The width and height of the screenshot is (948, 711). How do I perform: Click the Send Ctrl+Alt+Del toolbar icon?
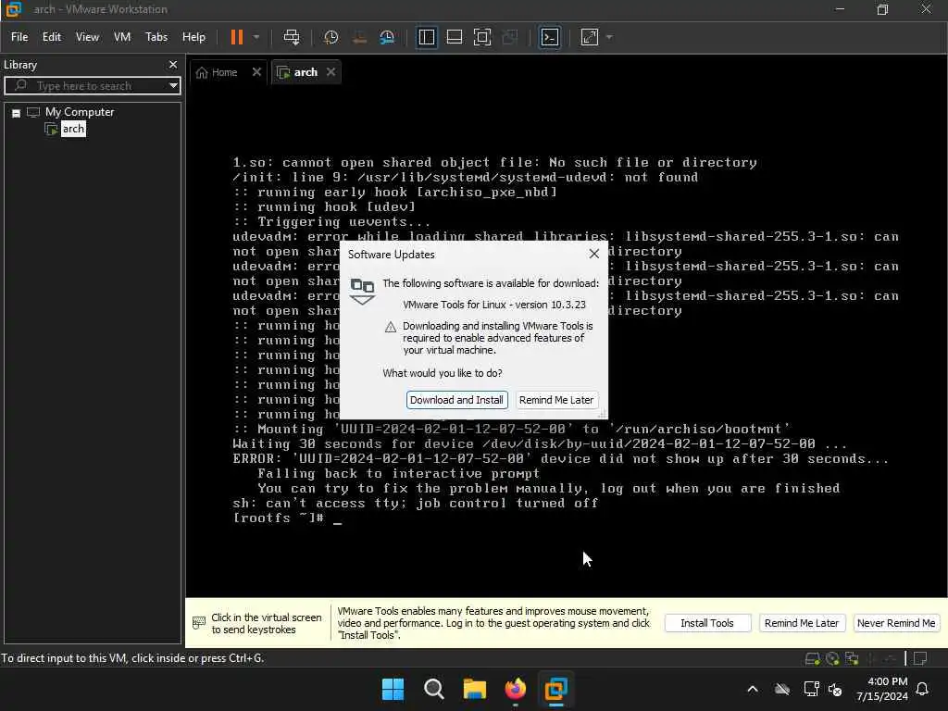click(x=292, y=37)
